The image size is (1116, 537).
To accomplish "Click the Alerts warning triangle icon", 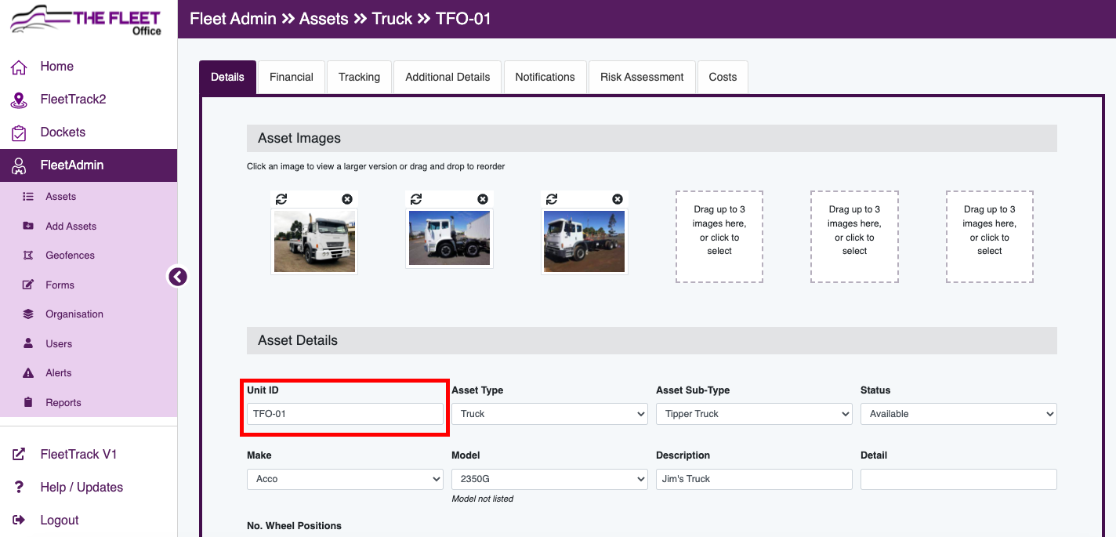I will click(28, 373).
